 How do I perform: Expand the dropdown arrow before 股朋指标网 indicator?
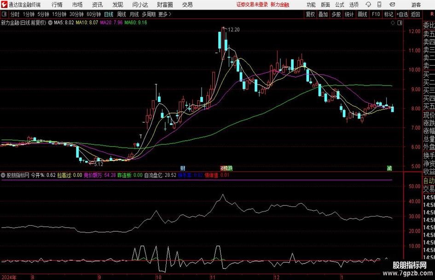pos(3,175)
